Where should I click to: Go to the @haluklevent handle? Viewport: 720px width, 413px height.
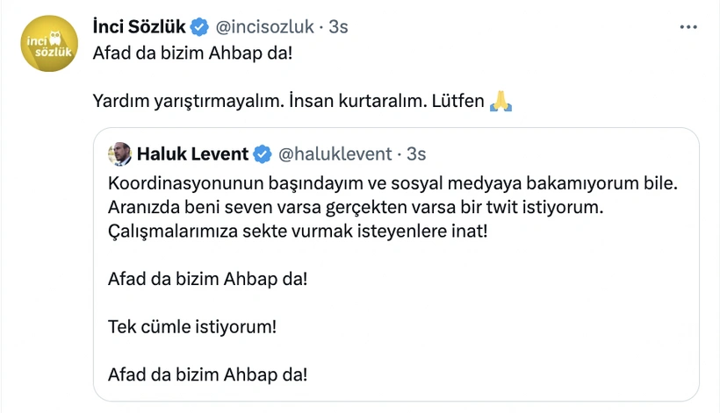335,155
